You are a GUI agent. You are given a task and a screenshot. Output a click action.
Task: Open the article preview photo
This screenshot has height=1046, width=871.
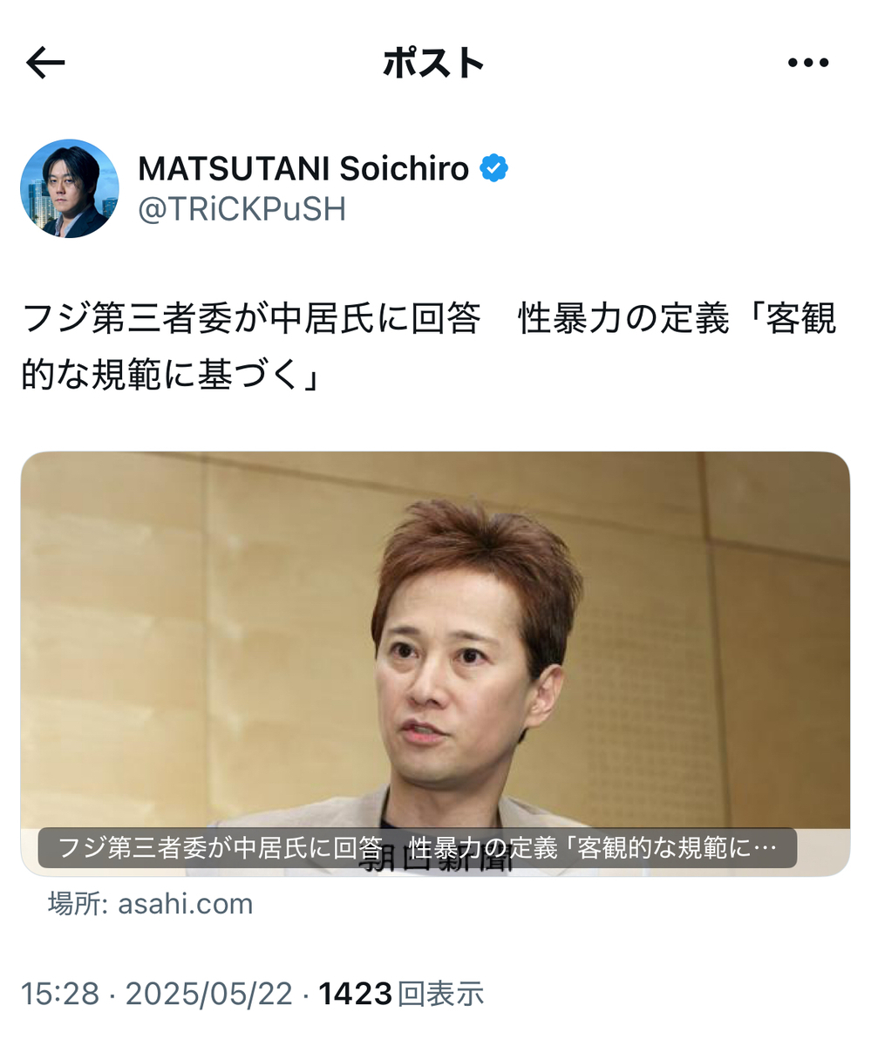point(435,663)
